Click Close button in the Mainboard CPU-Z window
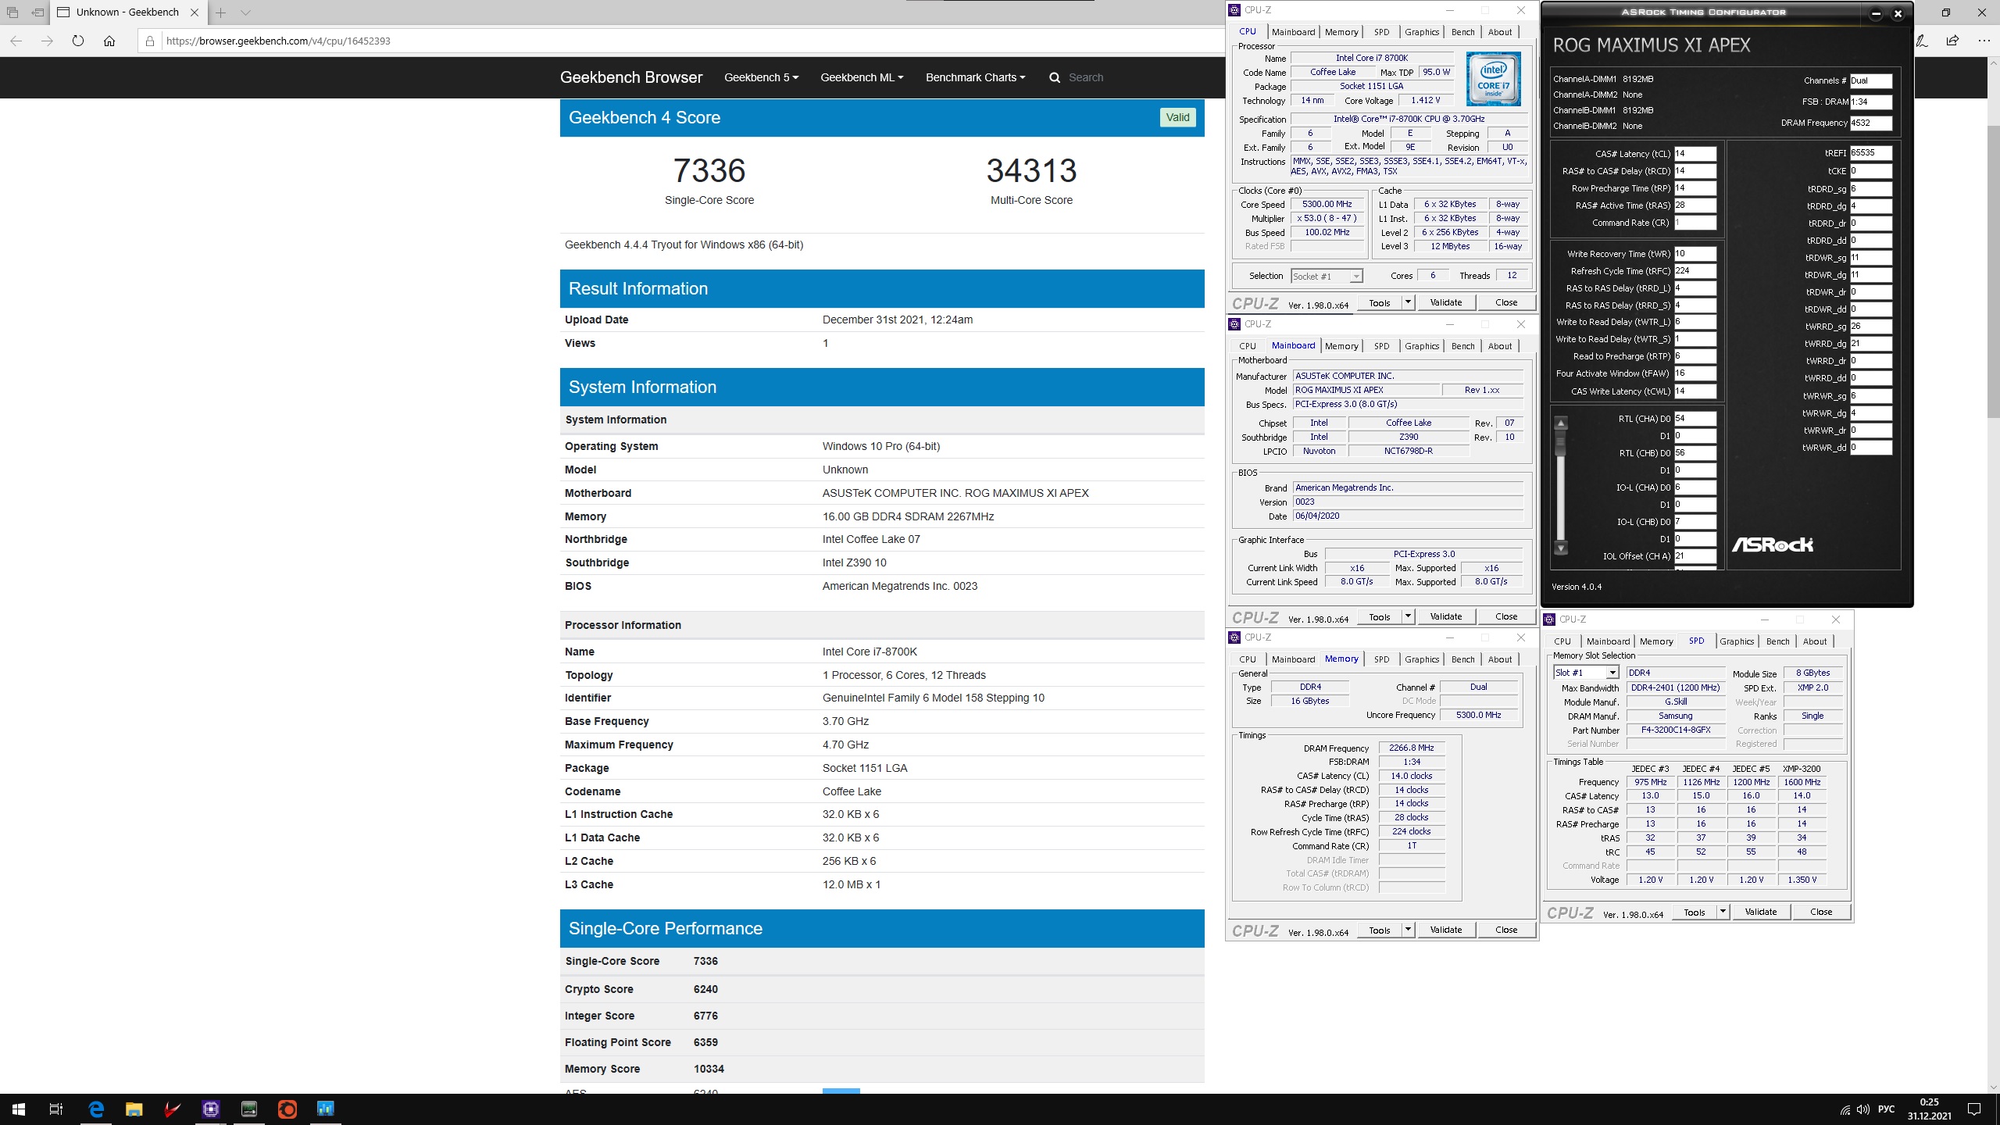Image resolution: width=2000 pixels, height=1125 pixels. click(x=1506, y=616)
